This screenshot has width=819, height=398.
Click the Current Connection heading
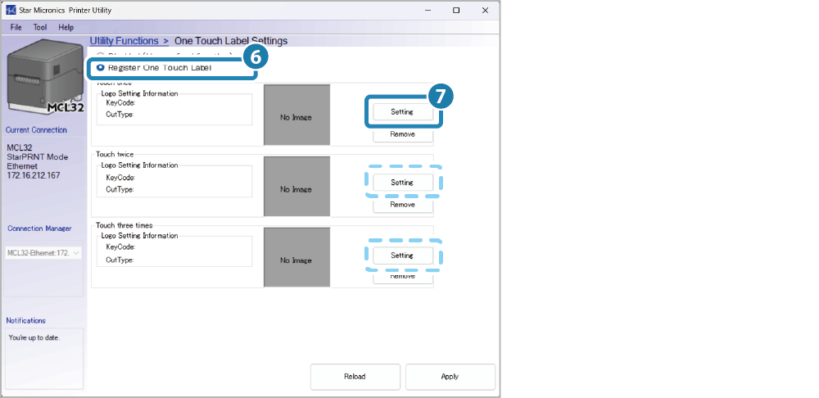[36, 130]
